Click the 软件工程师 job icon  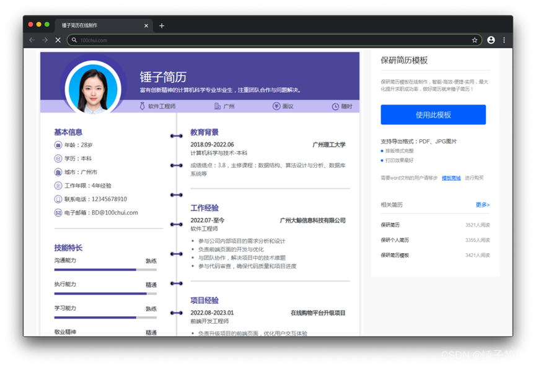pyautogui.click(x=142, y=106)
